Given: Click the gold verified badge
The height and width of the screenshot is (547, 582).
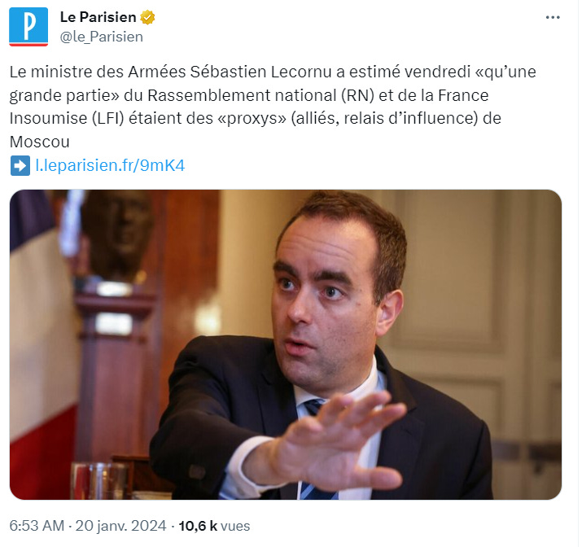Looking at the screenshot, I should (x=147, y=17).
